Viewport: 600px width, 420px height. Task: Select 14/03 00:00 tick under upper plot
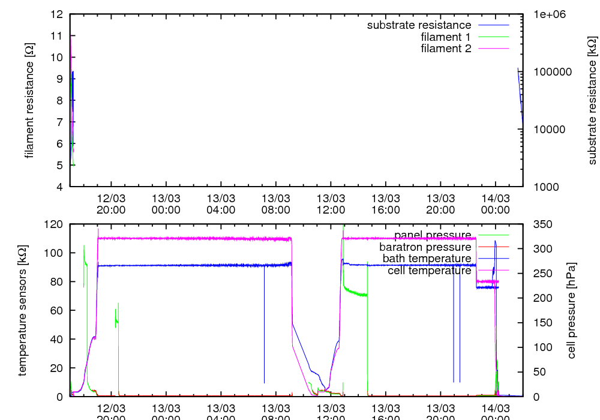(495, 203)
